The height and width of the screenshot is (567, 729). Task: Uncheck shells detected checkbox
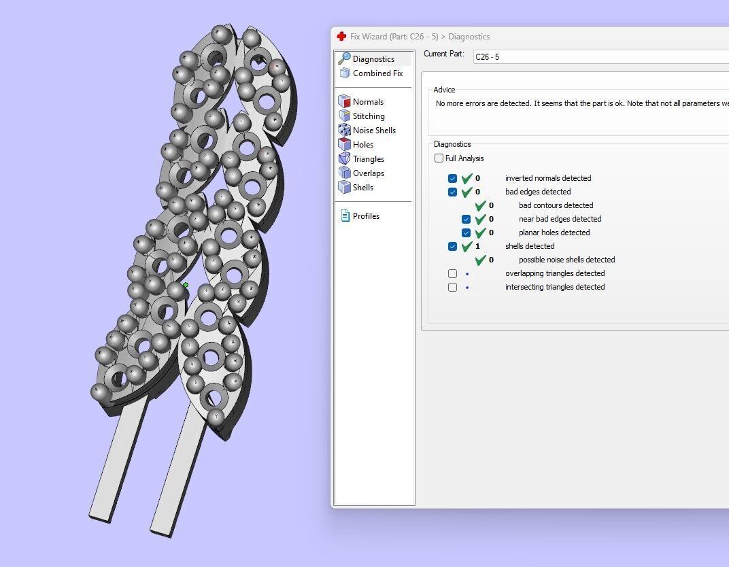pyautogui.click(x=452, y=246)
